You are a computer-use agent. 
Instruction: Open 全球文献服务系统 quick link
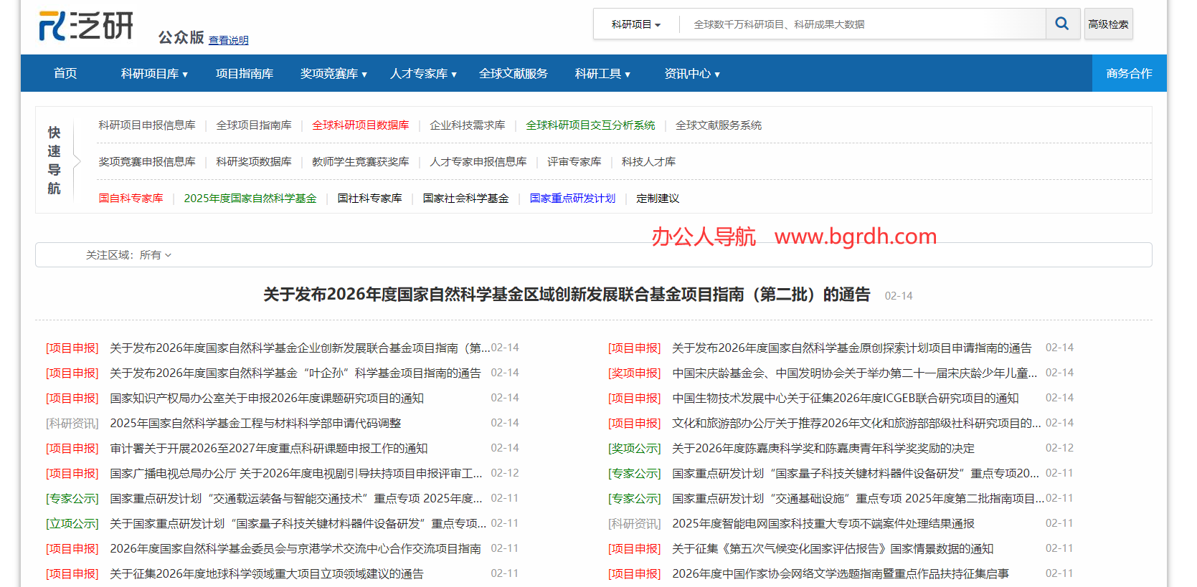click(719, 125)
